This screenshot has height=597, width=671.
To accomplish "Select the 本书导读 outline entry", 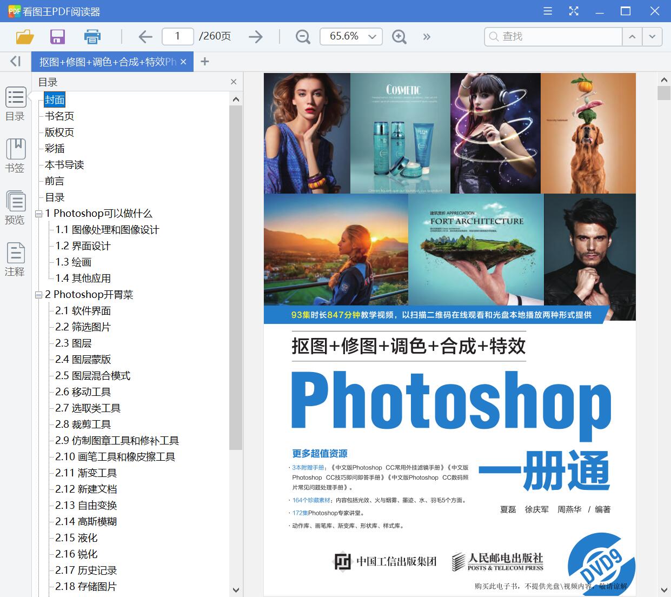I will click(x=64, y=165).
